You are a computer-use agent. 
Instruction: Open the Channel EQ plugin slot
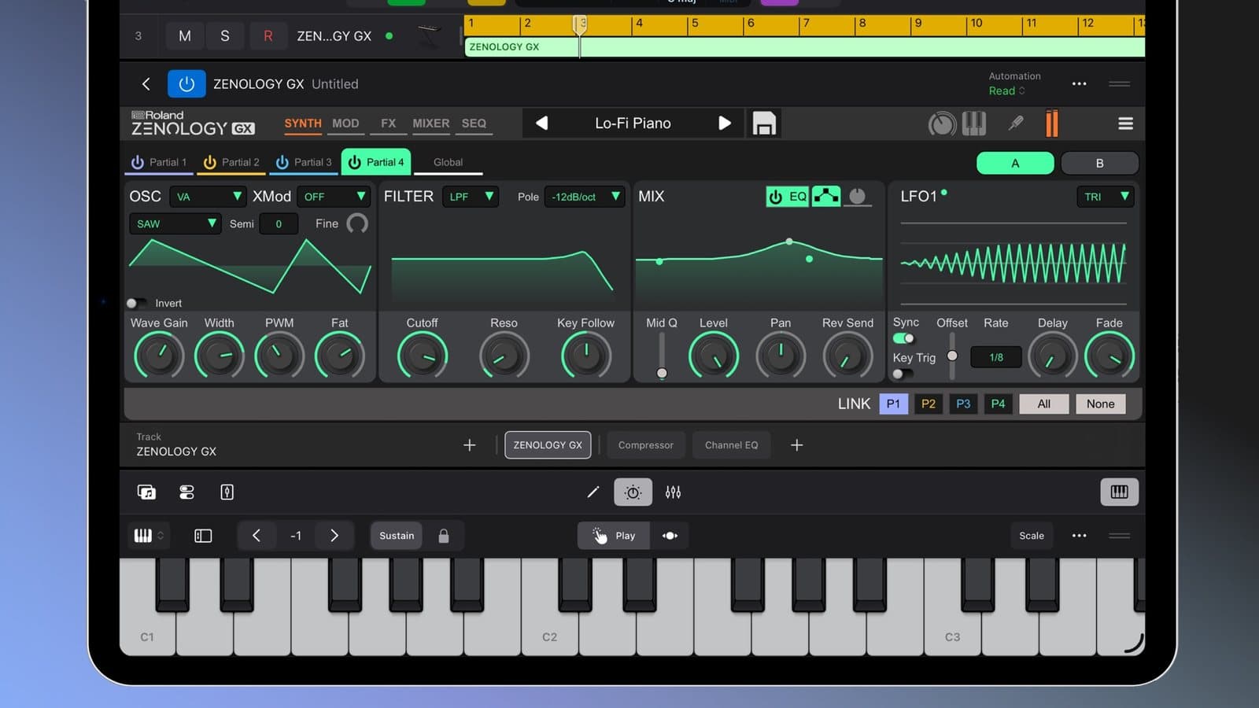731,445
